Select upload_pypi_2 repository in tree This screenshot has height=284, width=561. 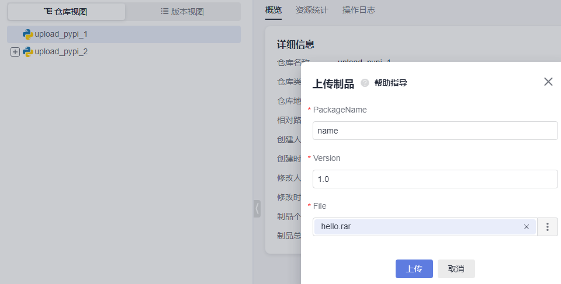click(61, 52)
